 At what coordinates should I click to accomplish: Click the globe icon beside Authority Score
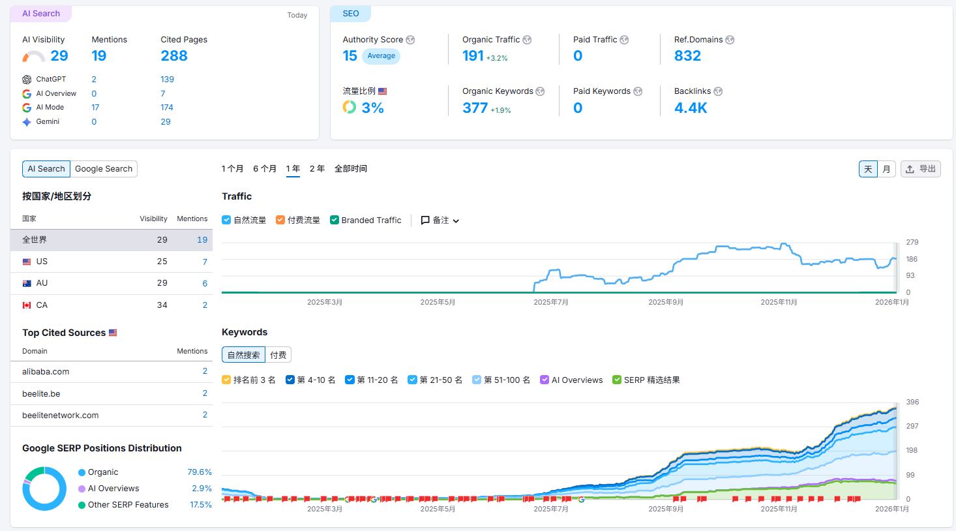410,40
